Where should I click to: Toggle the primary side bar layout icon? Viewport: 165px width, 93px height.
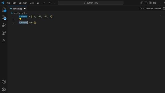coord(142,3)
